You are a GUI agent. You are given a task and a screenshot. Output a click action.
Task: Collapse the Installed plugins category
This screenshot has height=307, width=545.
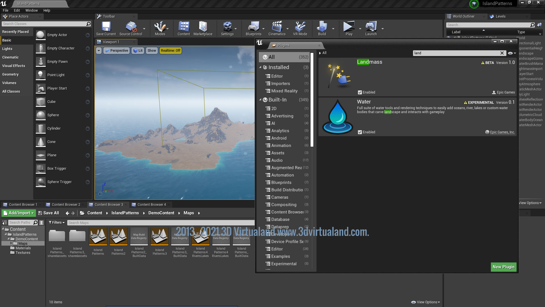[x=260, y=67]
